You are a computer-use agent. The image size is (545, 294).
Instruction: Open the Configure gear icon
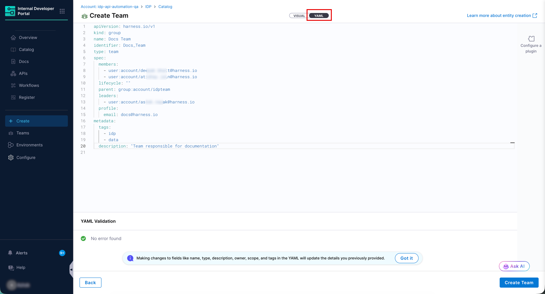pyautogui.click(x=11, y=158)
